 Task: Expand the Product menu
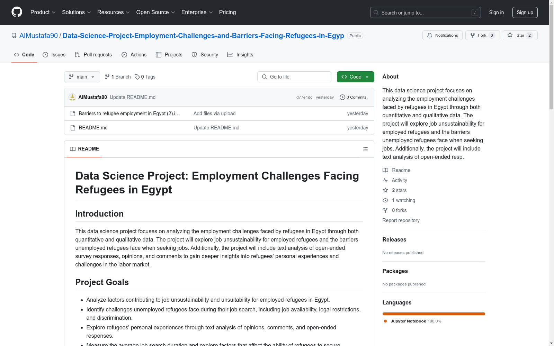pyautogui.click(x=43, y=12)
